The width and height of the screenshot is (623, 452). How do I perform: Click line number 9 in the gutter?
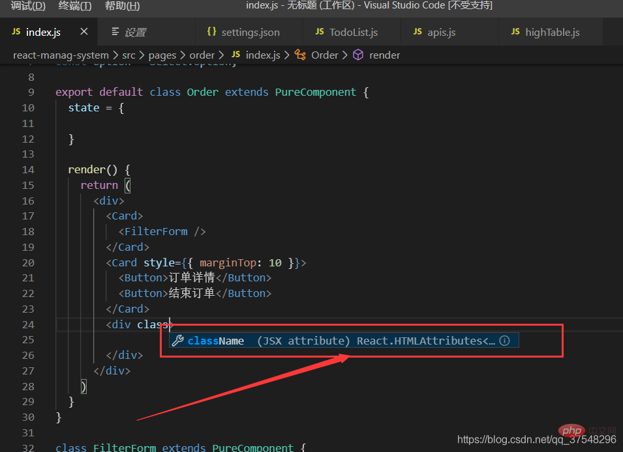click(31, 92)
